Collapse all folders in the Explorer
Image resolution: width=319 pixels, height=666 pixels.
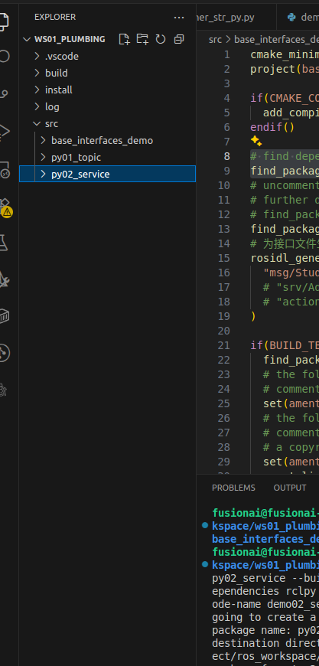point(179,39)
